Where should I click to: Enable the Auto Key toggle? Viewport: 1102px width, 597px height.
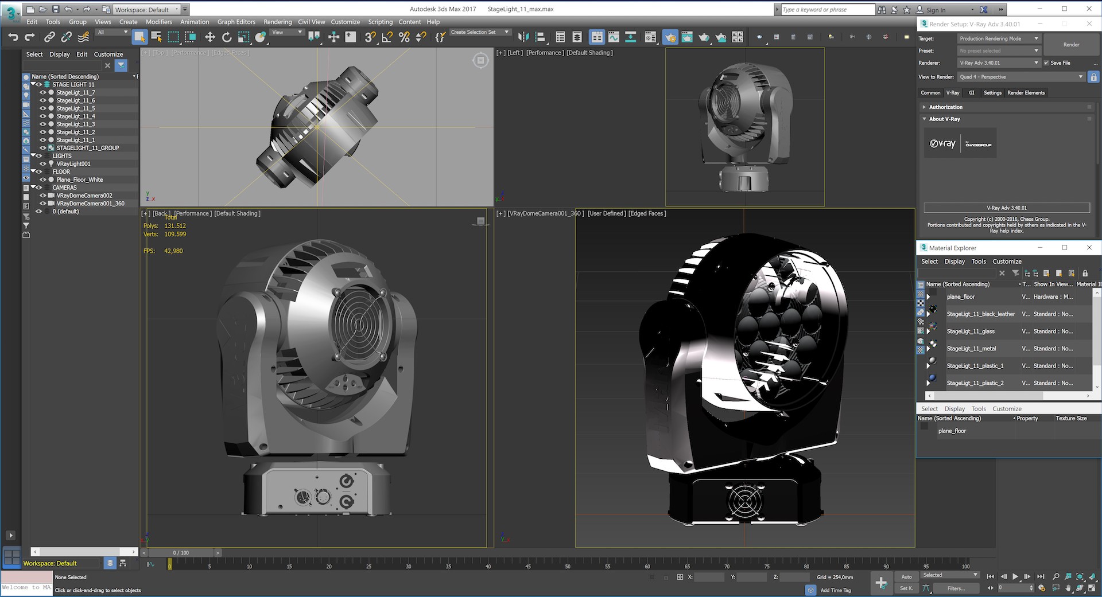906,576
